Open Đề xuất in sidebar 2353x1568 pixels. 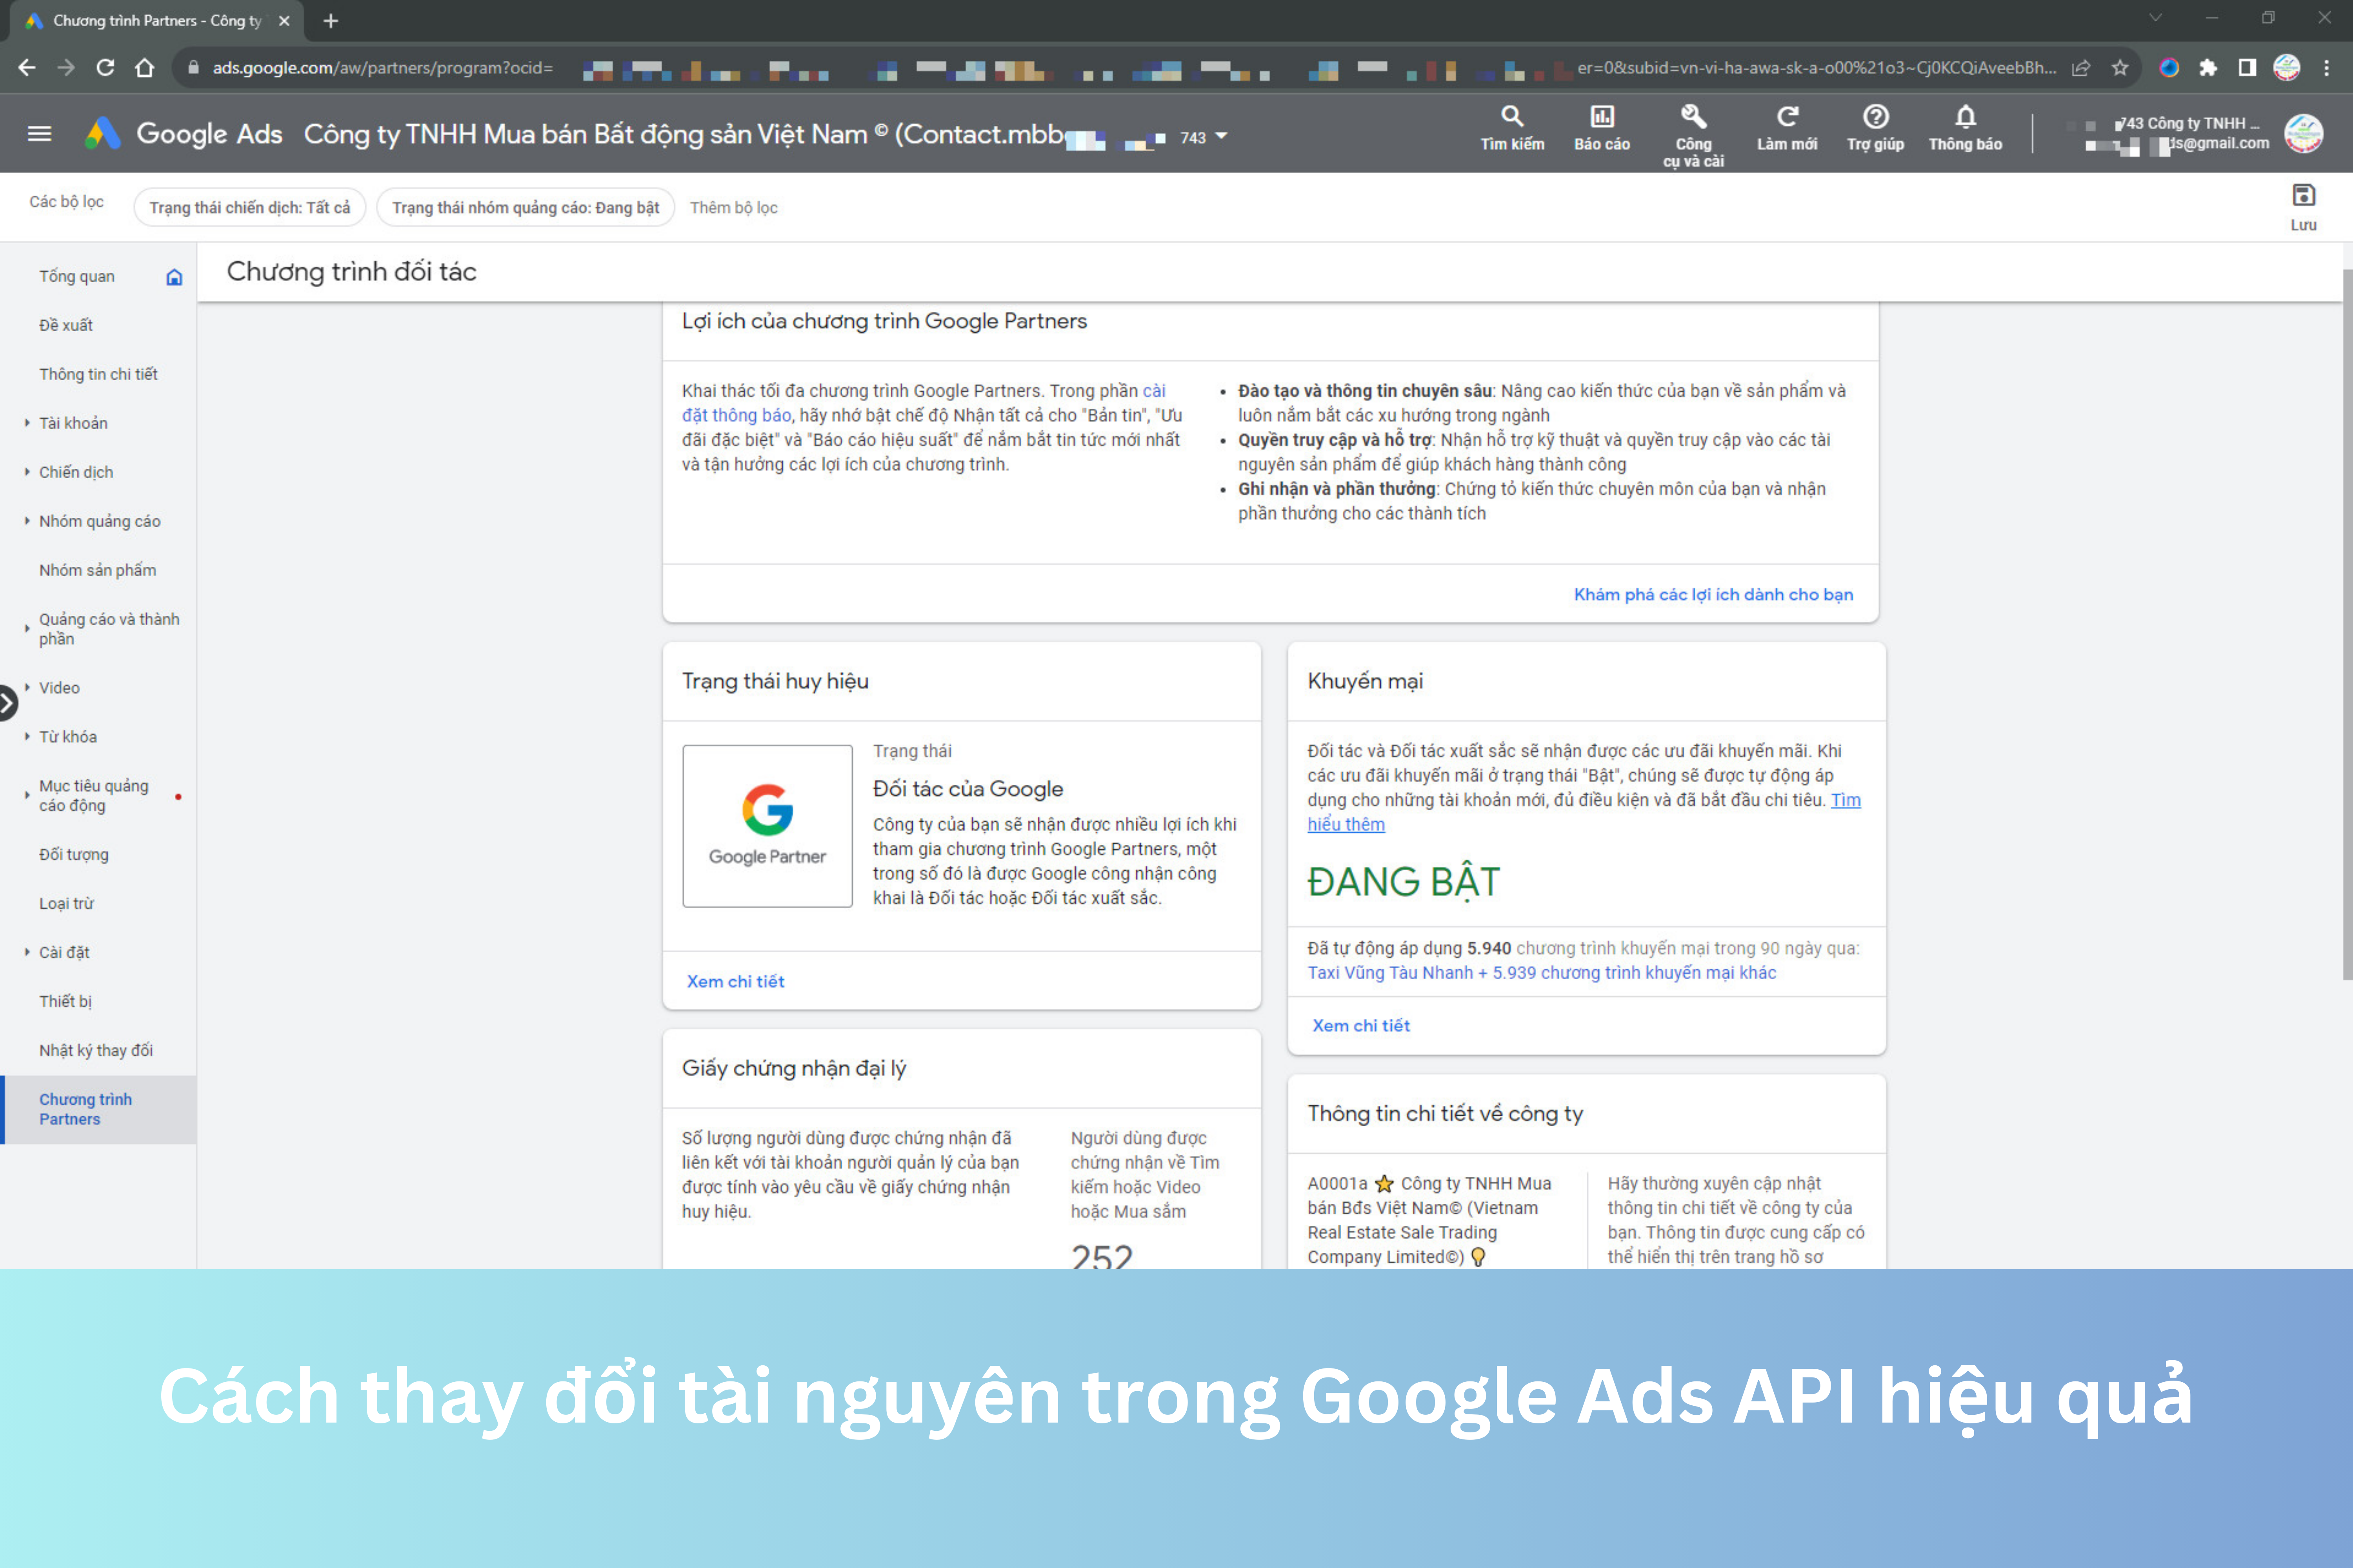tap(66, 326)
